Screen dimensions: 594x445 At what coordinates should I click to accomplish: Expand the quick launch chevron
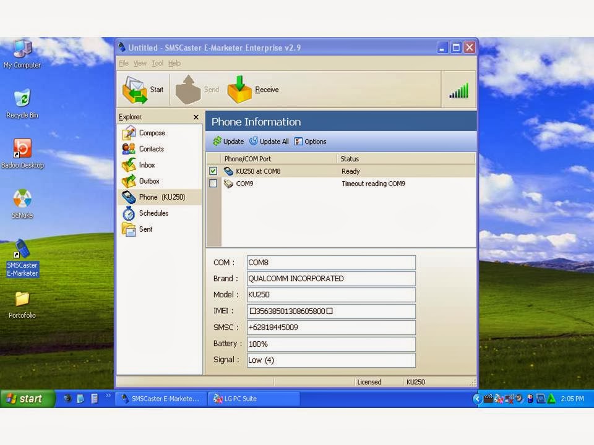tap(108, 396)
